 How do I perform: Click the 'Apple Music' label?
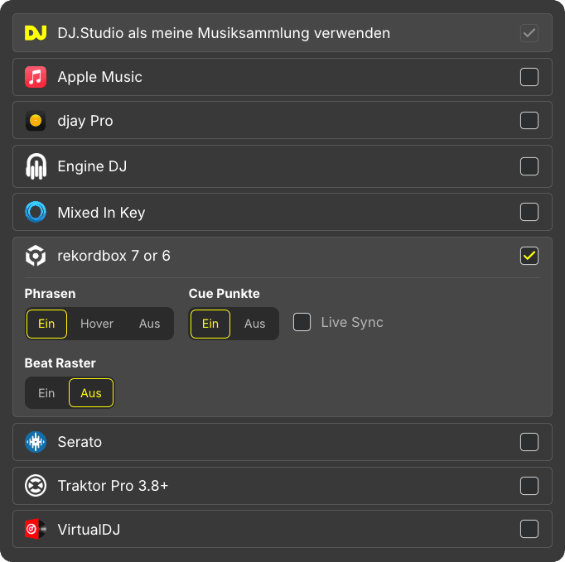(99, 77)
